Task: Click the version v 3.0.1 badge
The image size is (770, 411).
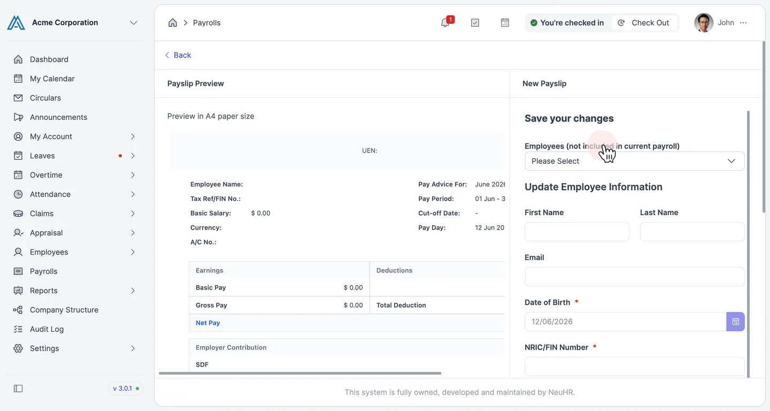Action: 126,389
